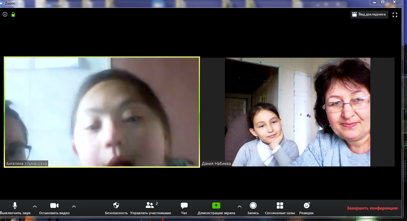Expand screen share options arrow
Image resolution: width=407 pixels, height=221 pixels.
[x=239, y=206]
